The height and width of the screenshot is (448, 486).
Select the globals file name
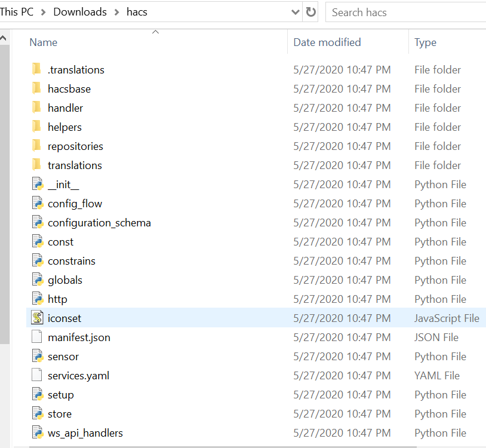pos(64,280)
